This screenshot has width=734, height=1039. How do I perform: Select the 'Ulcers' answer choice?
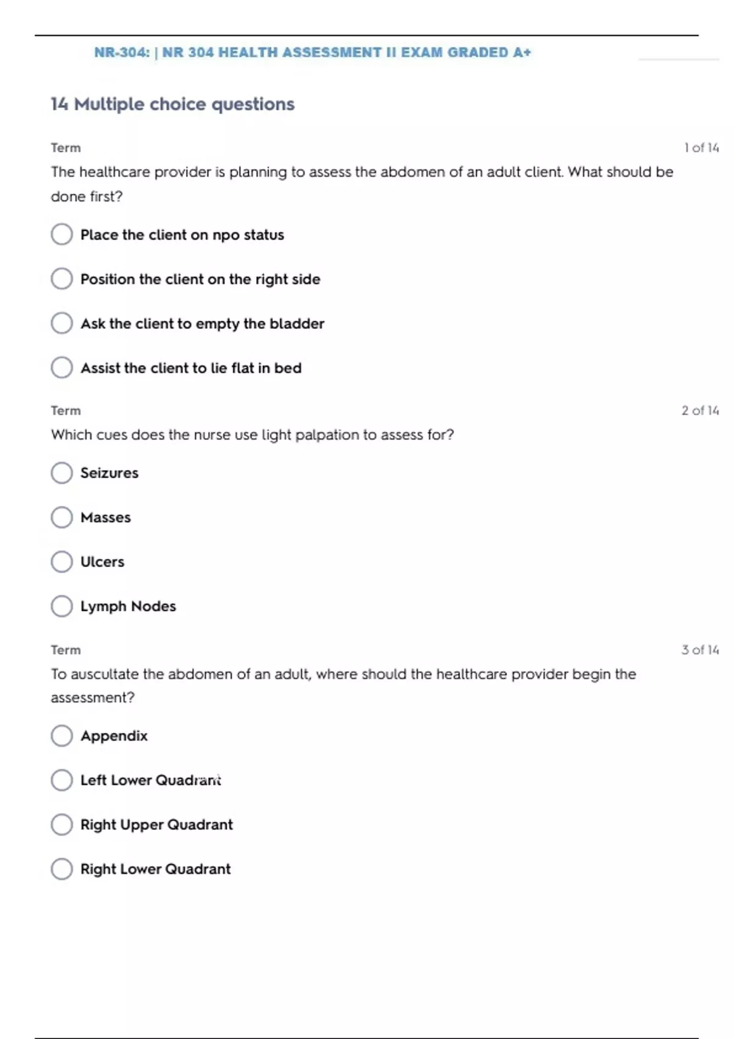point(62,562)
